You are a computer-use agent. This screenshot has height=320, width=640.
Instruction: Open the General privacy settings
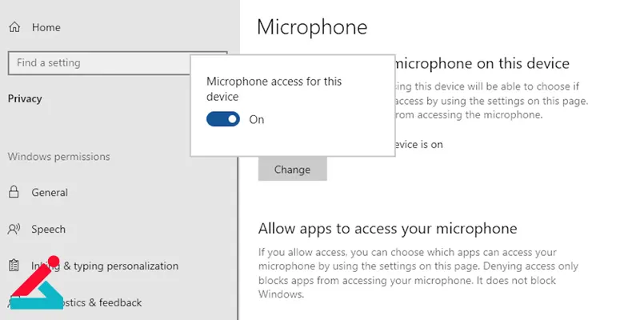(x=50, y=193)
